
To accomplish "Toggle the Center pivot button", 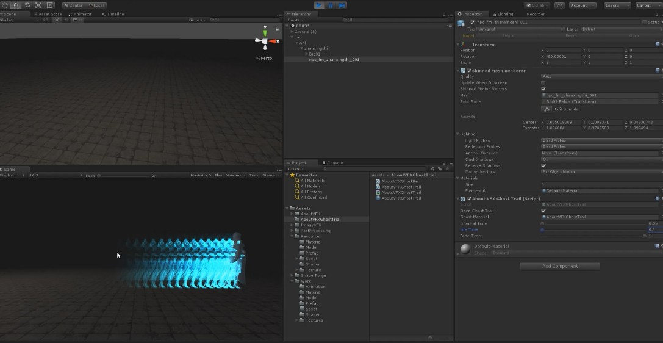I will coord(73,5).
